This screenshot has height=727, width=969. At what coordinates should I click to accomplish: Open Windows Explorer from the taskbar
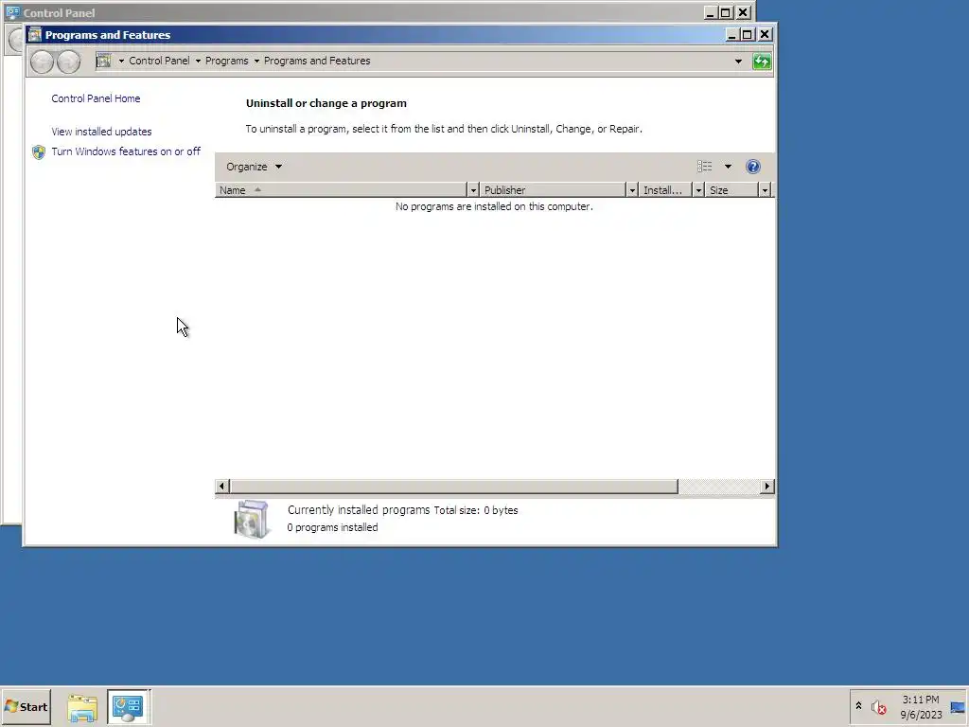[82, 707]
